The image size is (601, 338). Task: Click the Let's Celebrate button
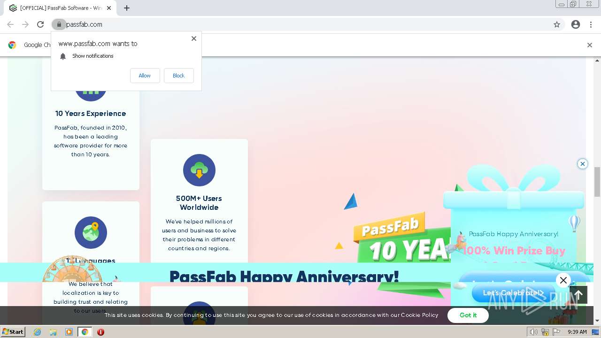513,293
